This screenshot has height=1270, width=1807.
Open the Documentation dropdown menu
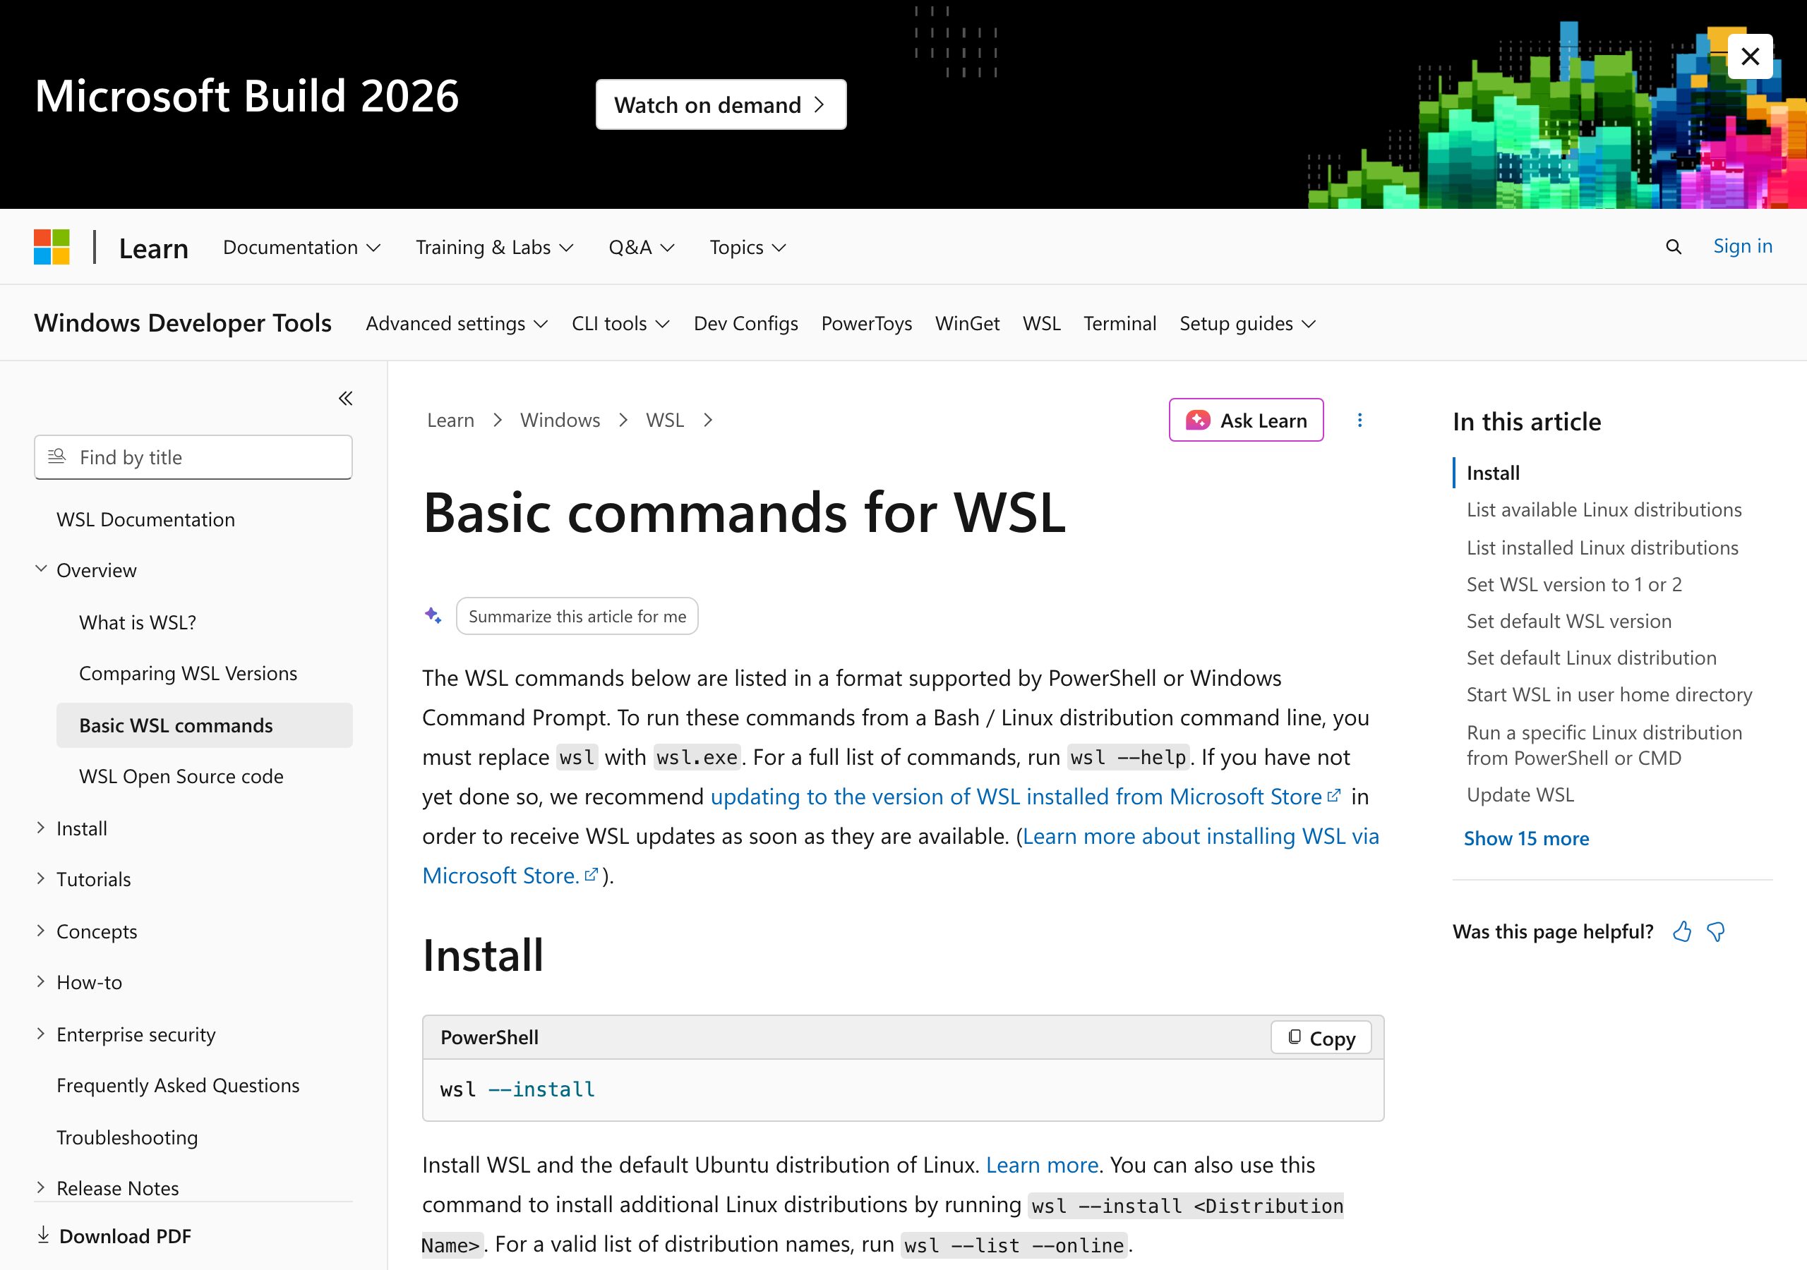tap(301, 247)
